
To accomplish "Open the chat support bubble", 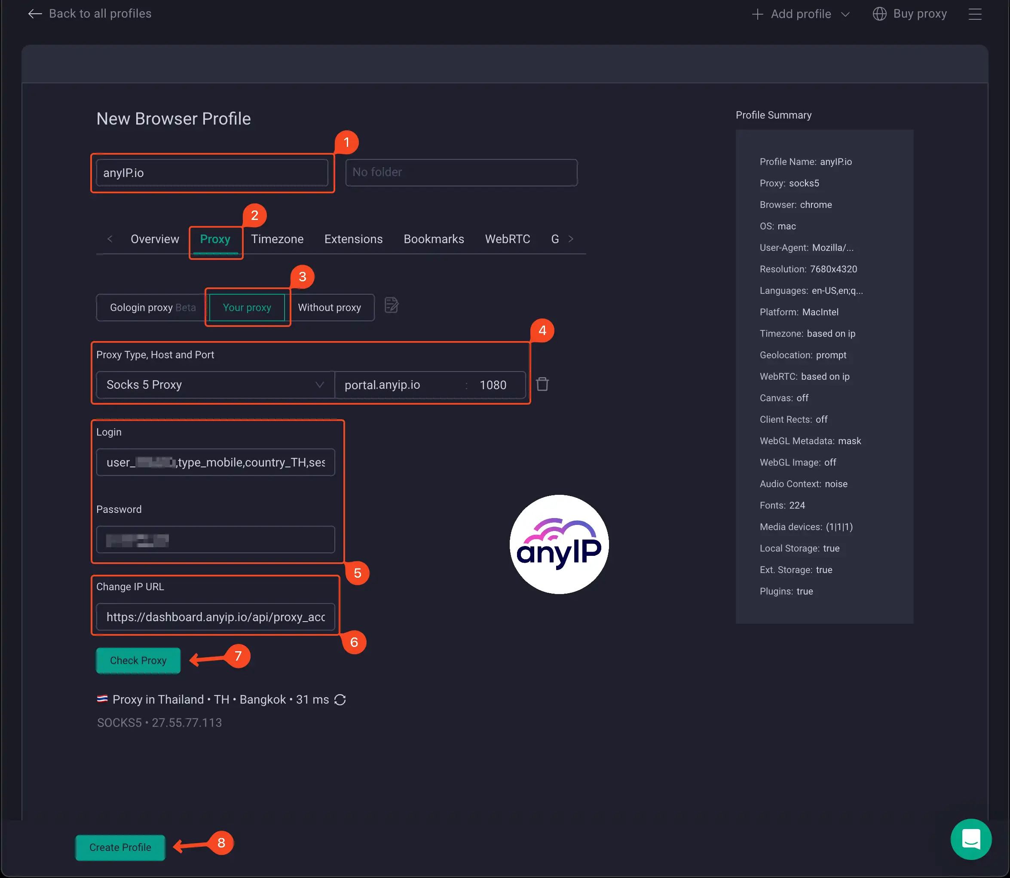I will click(971, 839).
